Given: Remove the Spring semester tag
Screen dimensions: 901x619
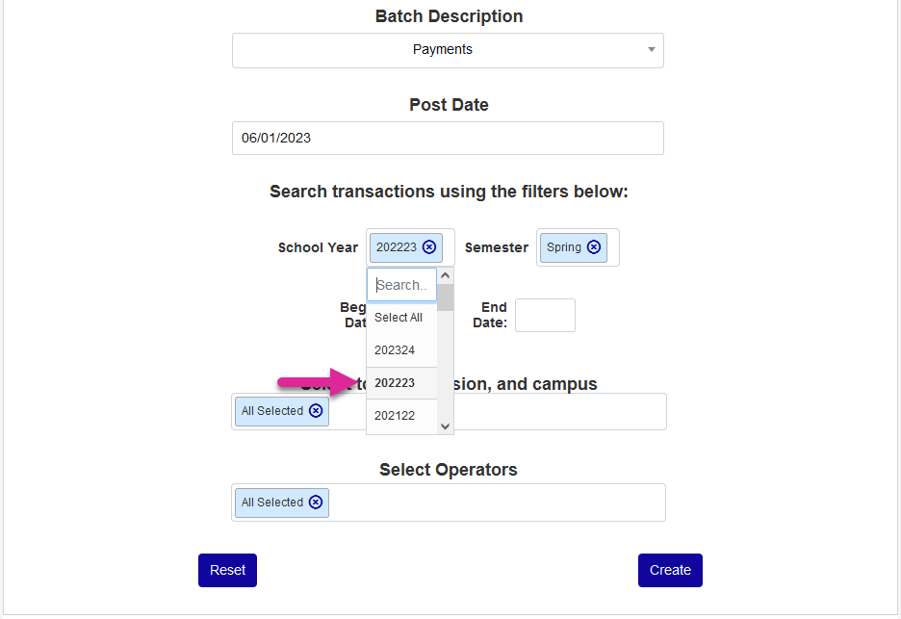Looking at the screenshot, I should coord(594,247).
